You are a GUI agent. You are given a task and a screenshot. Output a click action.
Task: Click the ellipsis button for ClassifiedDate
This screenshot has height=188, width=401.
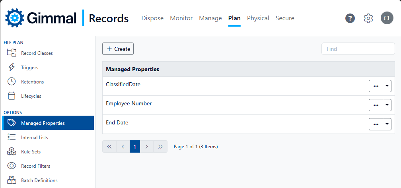point(376,86)
